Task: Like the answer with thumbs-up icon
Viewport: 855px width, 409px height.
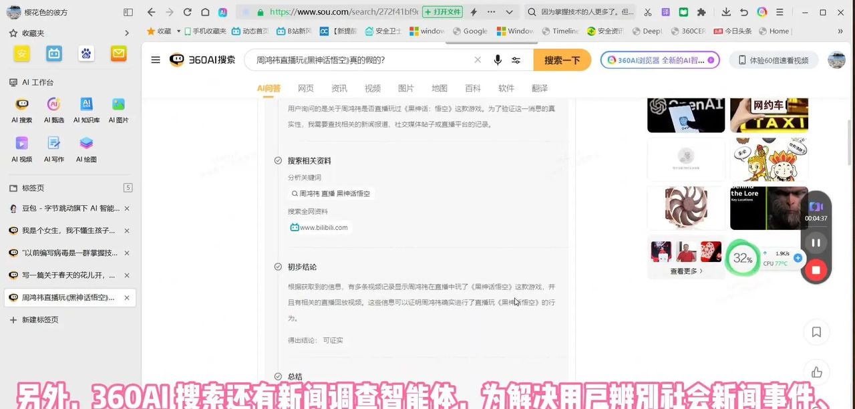Action: [x=816, y=372]
